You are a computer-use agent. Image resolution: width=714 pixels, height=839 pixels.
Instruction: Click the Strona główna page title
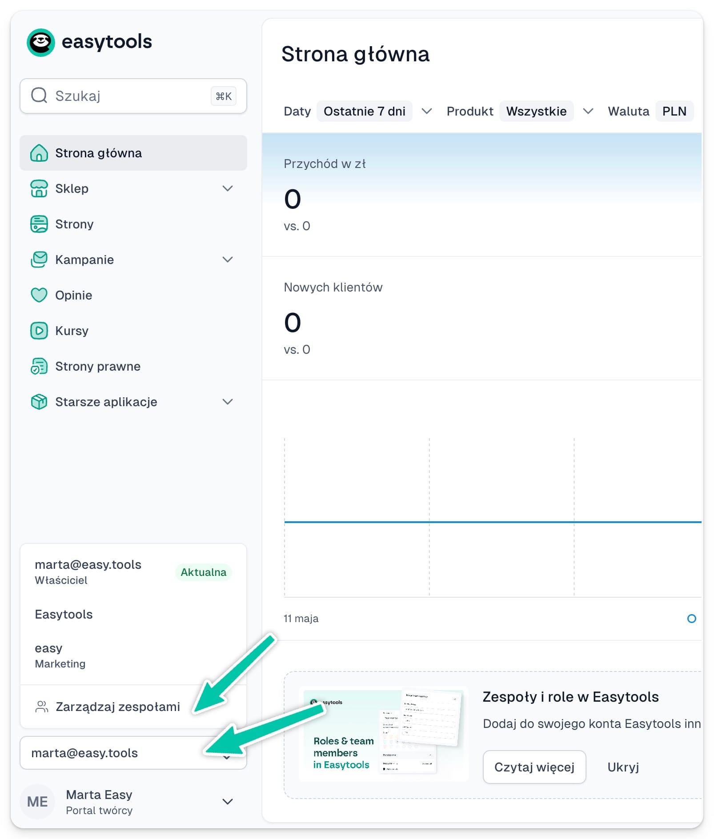(x=355, y=54)
